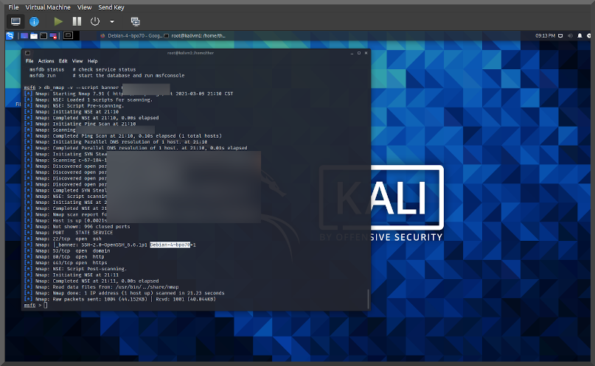Pause the virtual machine
Viewport: 595px width, 366px height.
tap(77, 21)
